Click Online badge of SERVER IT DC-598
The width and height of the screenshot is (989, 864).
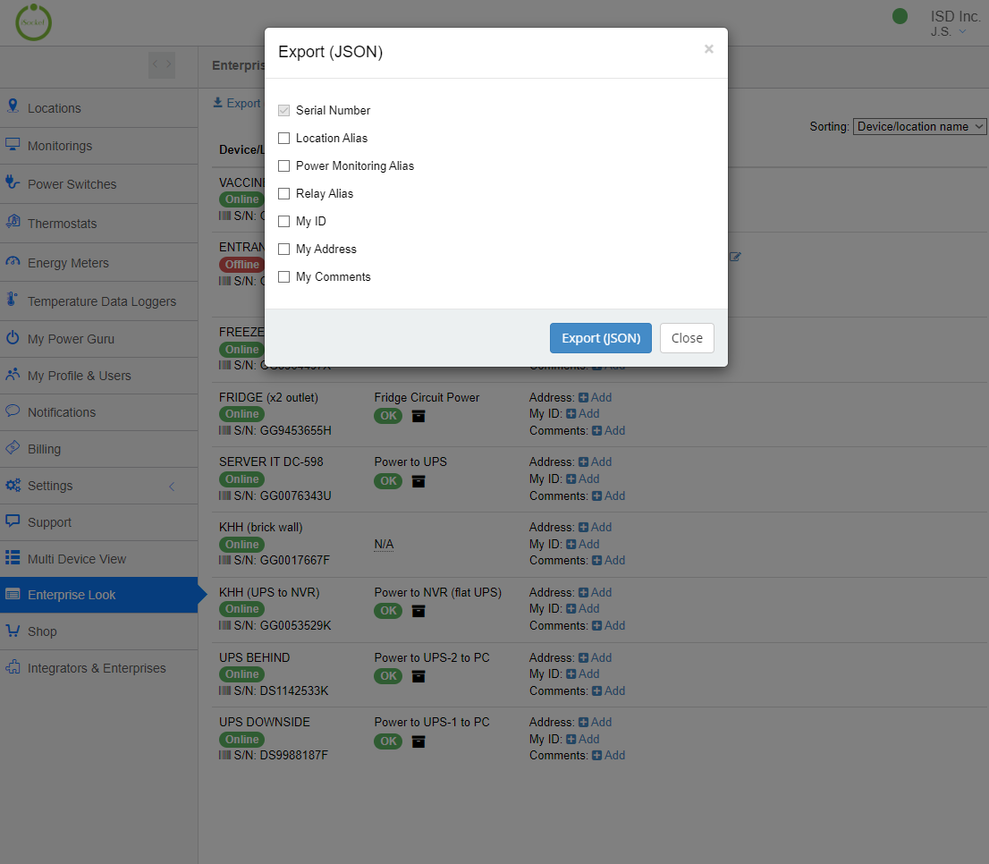[241, 479]
